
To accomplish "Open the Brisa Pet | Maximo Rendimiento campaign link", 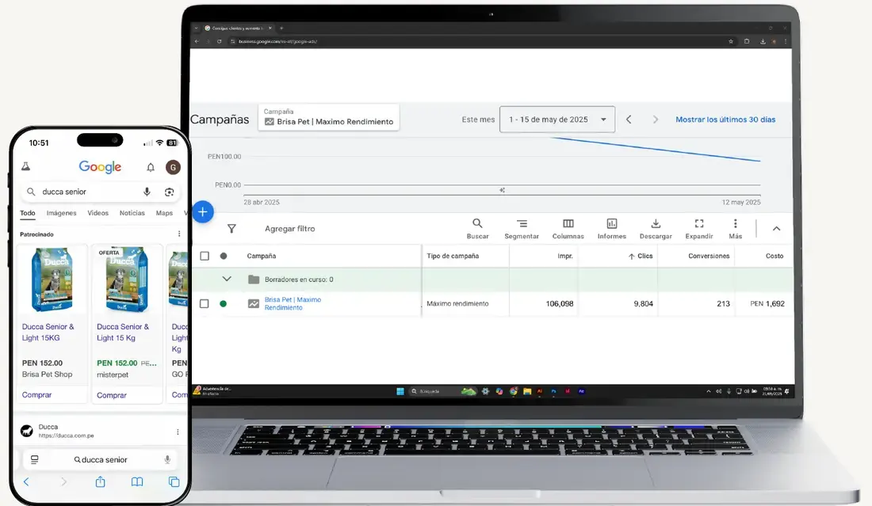I will point(293,303).
